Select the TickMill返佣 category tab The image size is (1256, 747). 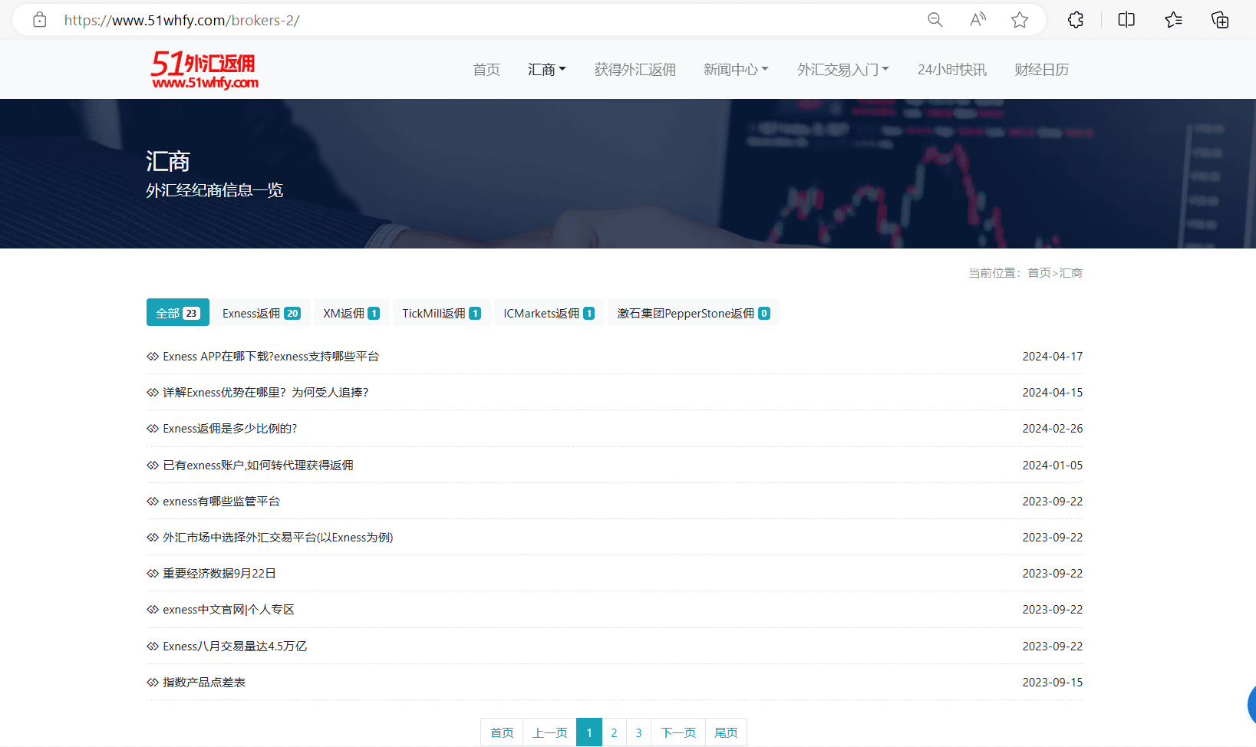[x=442, y=313]
